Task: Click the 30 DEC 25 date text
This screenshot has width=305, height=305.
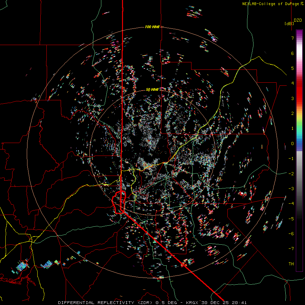Action: 216,303
